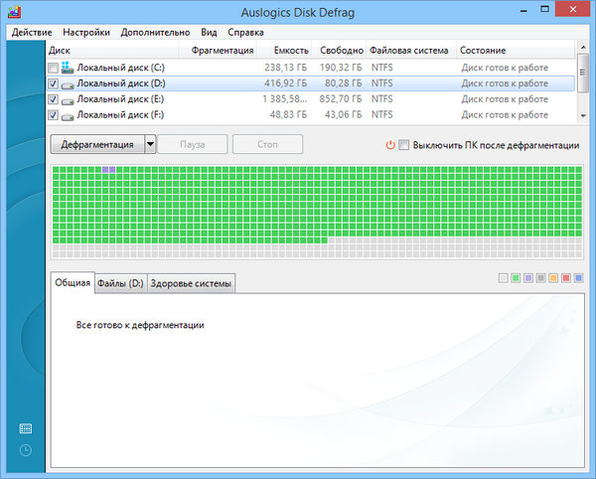Viewport: 596px width, 479px height.
Task: Enable the checkbox for local disk C:
Action: (x=53, y=68)
